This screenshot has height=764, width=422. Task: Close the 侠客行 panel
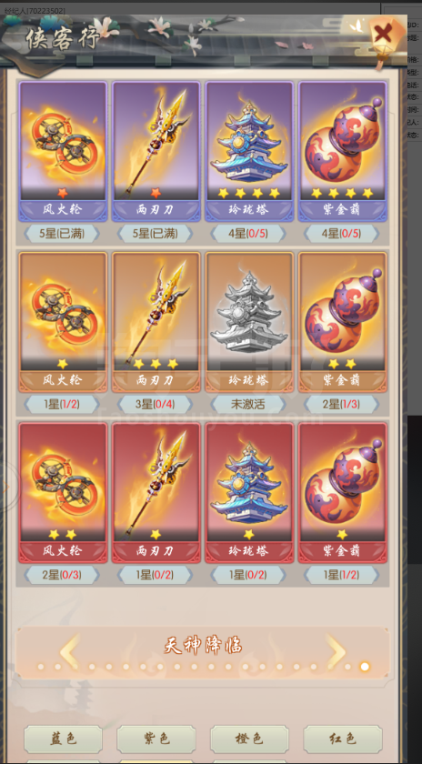[x=385, y=35]
